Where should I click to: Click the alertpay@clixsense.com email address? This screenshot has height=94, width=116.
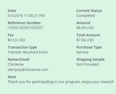click(28, 70)
